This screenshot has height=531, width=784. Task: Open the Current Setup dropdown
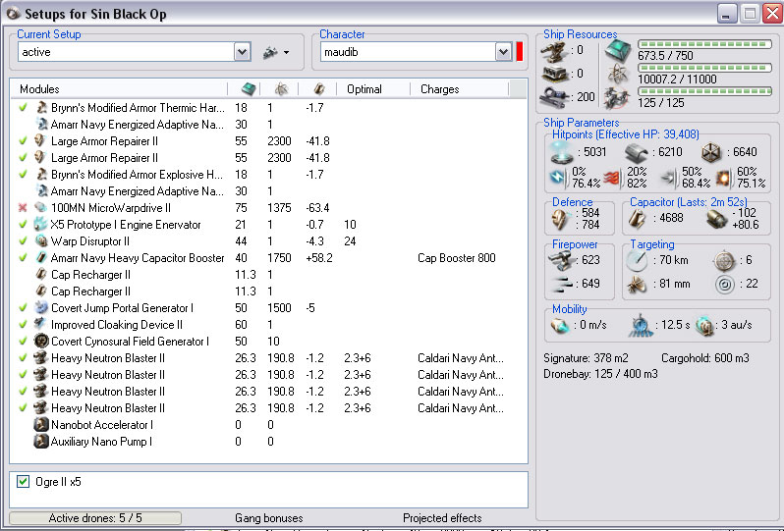242,52
